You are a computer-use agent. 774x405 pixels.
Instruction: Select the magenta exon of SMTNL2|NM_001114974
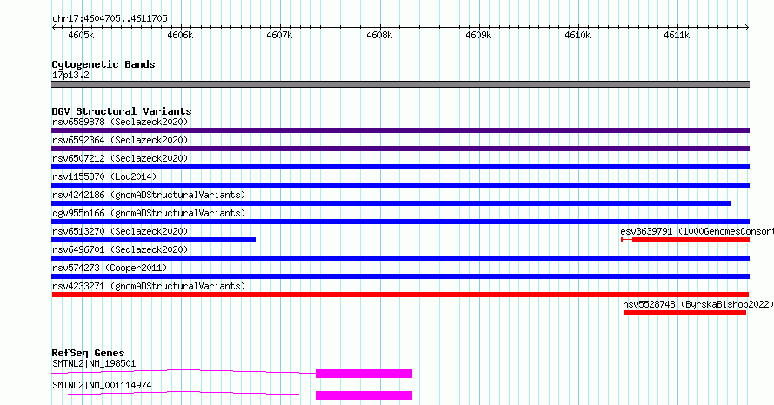point(364,395)
